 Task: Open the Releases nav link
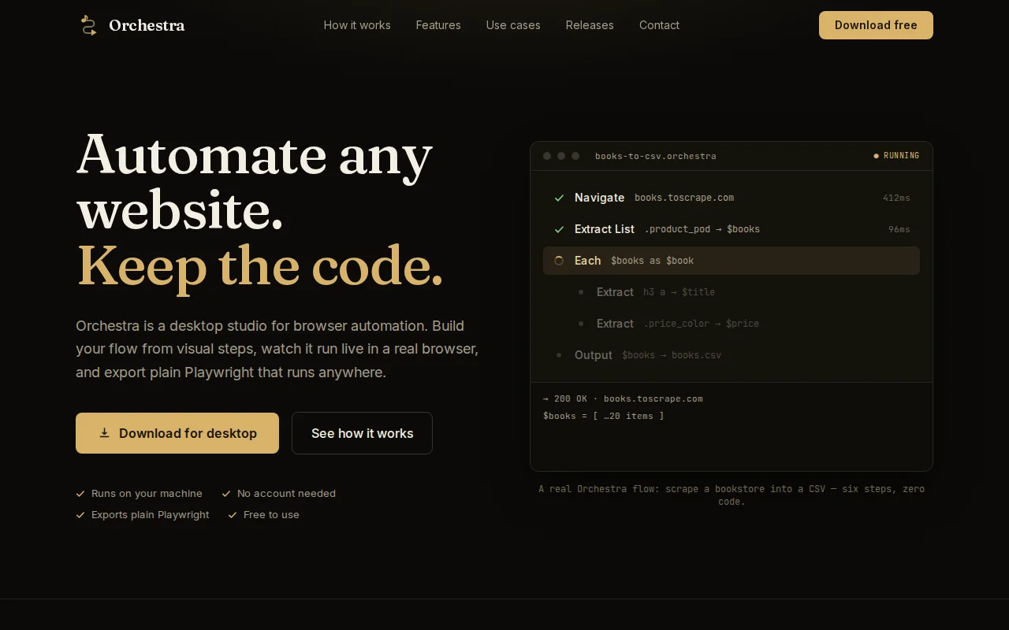pos(590,25)
